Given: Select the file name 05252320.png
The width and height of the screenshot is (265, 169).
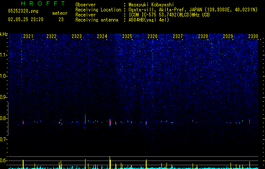Looking at the screenshot, I should (x=23, y=11).
